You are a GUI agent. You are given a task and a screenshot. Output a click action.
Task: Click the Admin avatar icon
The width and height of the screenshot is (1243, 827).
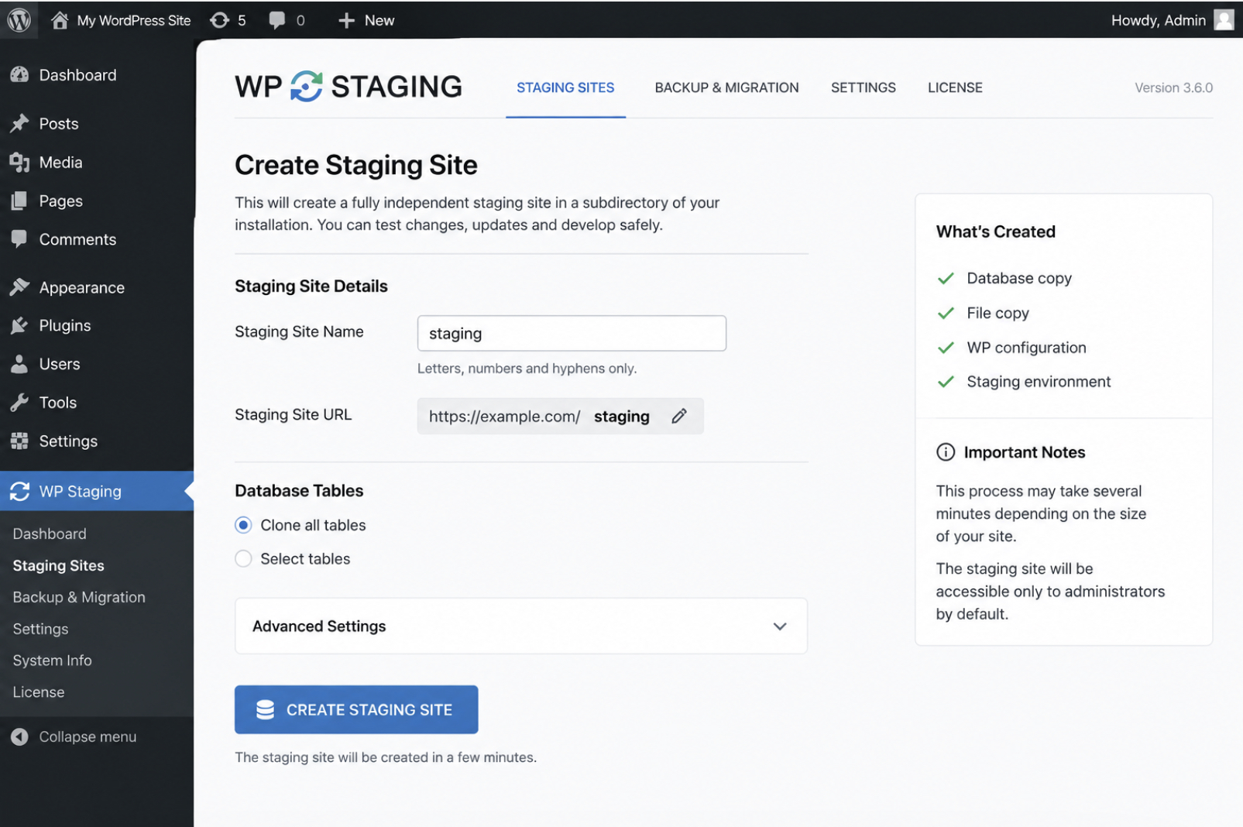1224,20
